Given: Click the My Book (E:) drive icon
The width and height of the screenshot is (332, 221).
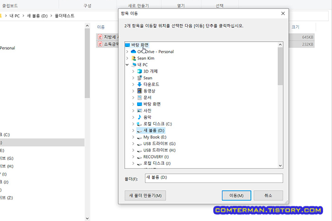Looking at the screenshot, I should (139, 138).
